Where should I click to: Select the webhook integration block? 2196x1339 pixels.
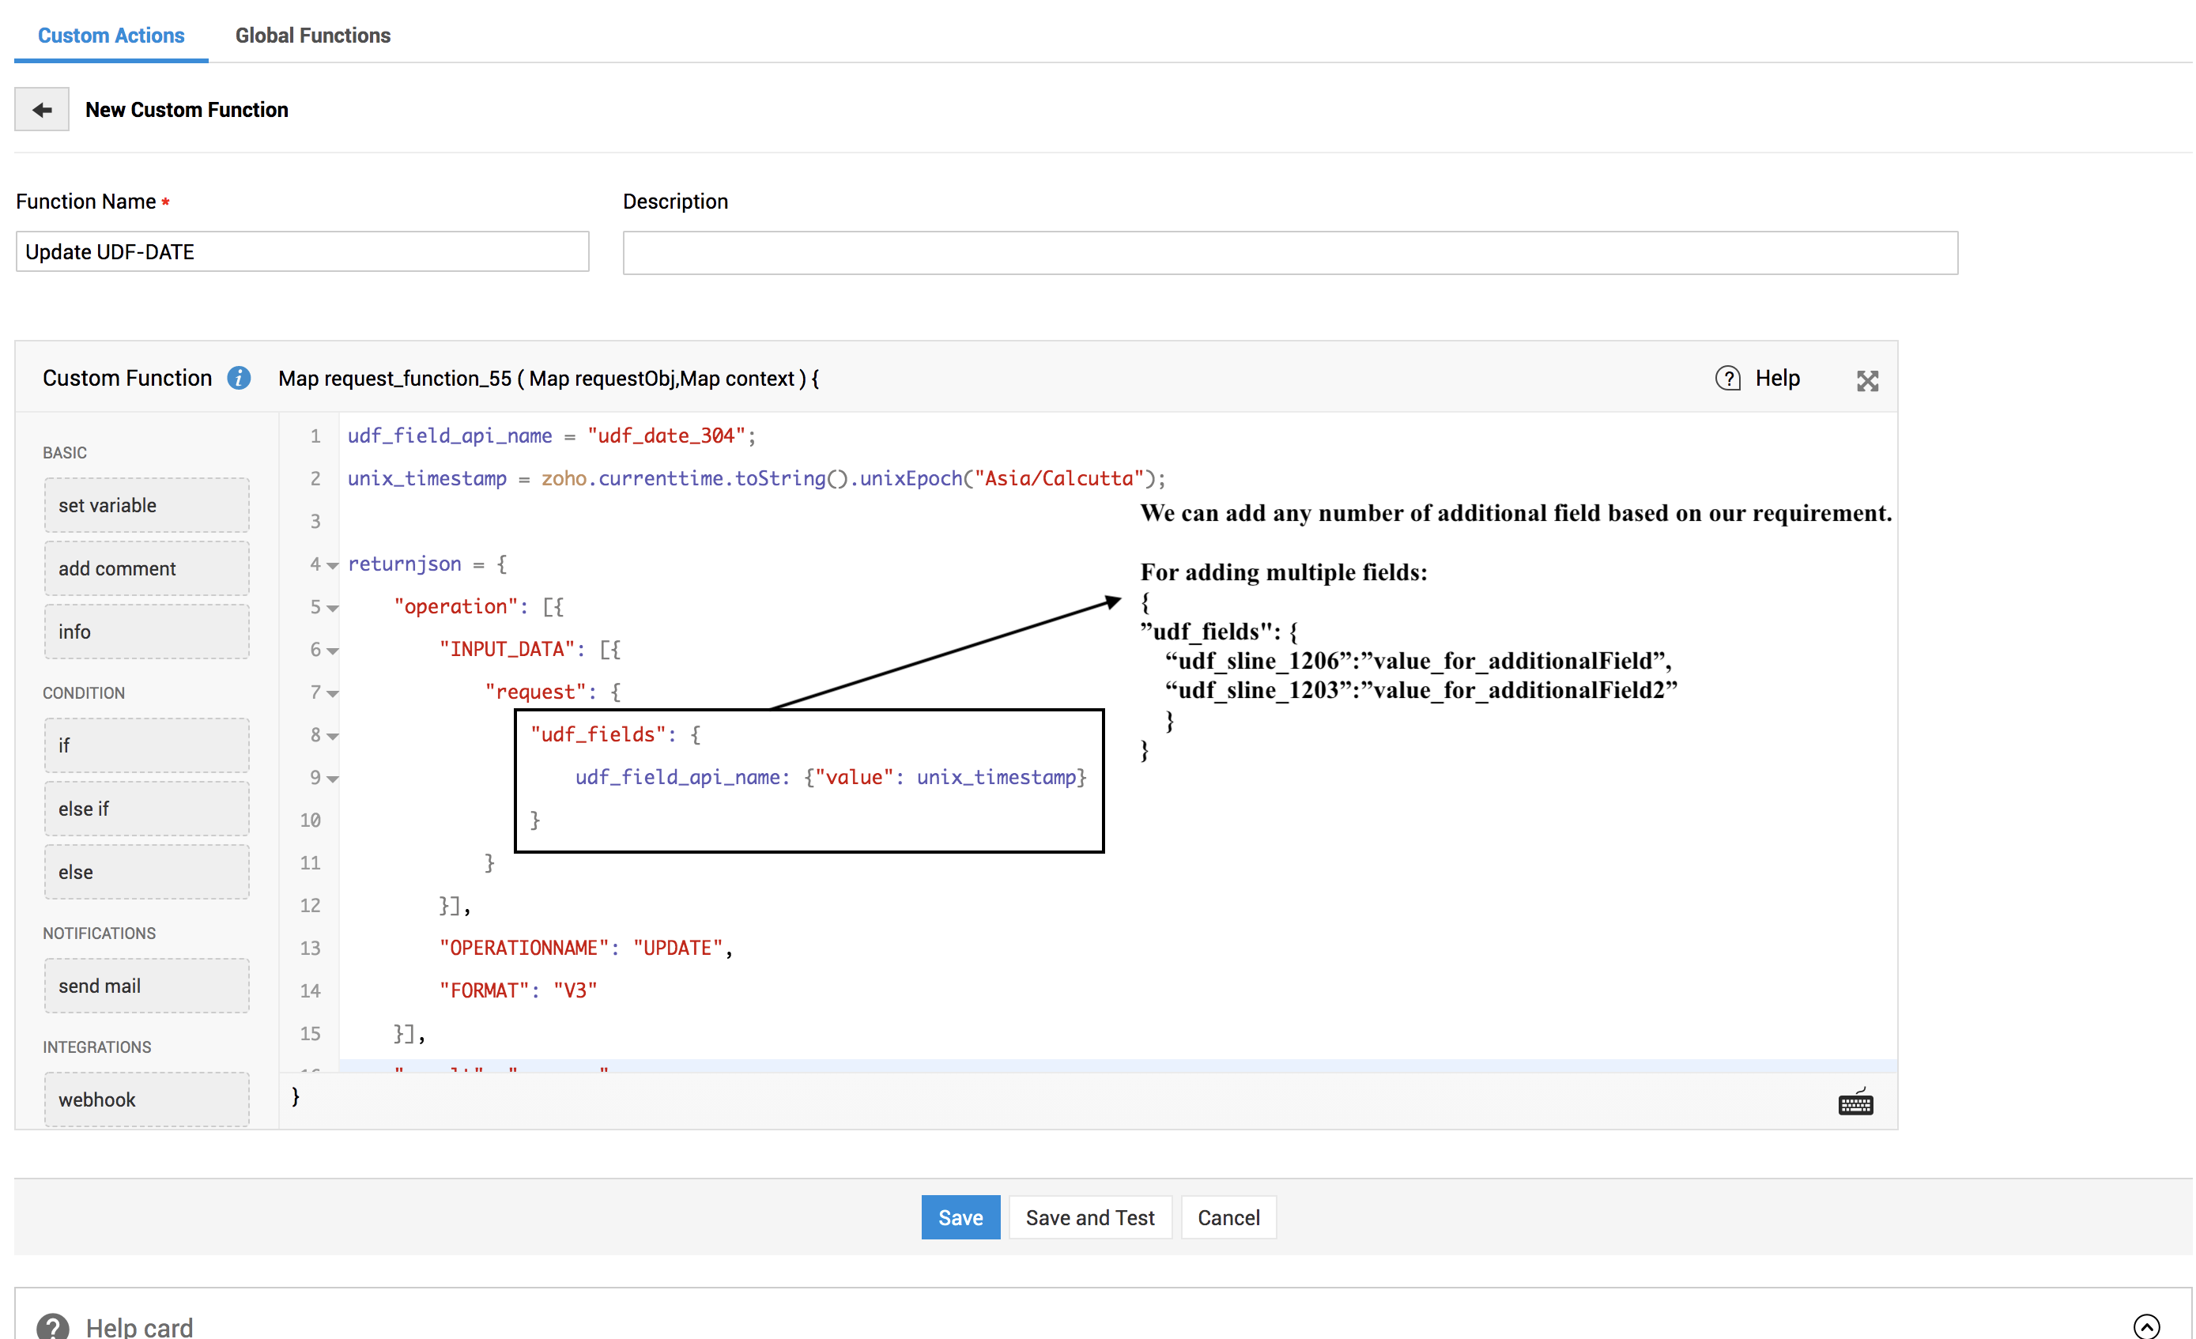click(147, 1099)
